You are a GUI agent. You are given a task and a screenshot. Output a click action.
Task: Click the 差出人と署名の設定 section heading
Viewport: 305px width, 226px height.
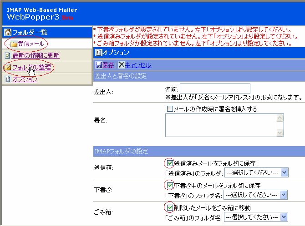(121, 76)
